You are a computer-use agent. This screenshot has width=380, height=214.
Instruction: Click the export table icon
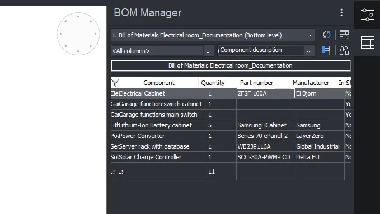344,35
